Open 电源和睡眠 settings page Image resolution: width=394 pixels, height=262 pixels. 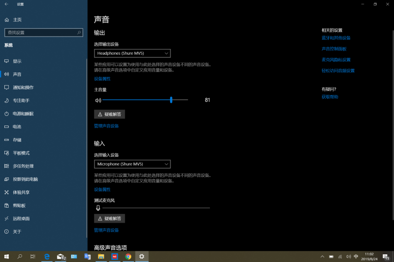(x=23, y=113)
